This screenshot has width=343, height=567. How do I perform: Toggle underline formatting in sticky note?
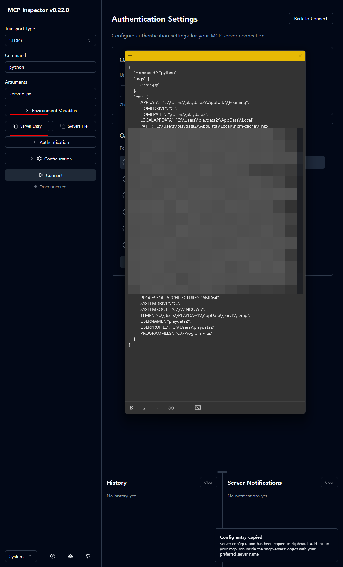(158, 408)
